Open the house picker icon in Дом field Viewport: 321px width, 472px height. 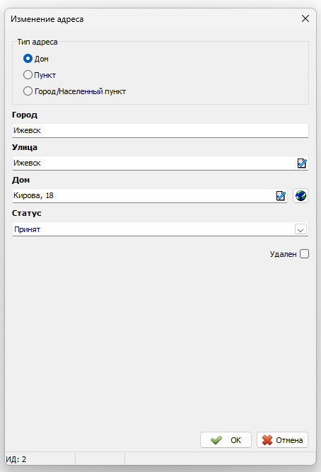(281, 195)
